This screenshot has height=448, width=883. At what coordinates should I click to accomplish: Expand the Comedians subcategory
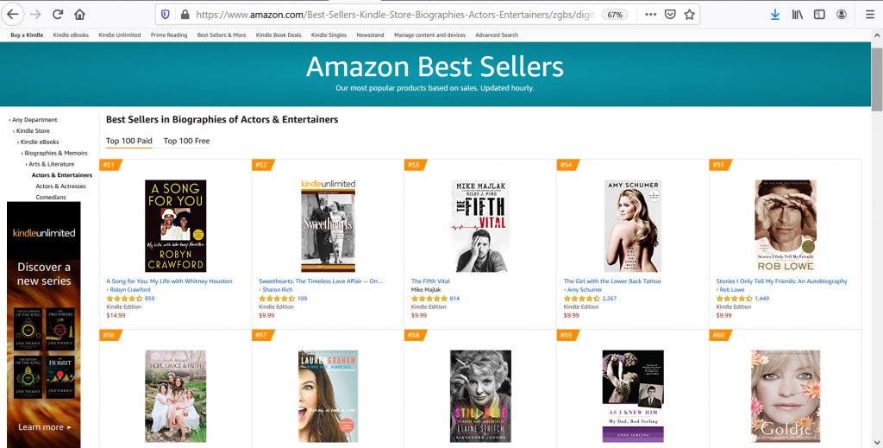coord(51,198)
